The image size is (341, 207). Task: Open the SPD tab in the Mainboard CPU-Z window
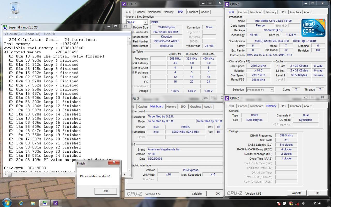click(x=183, y=106)
